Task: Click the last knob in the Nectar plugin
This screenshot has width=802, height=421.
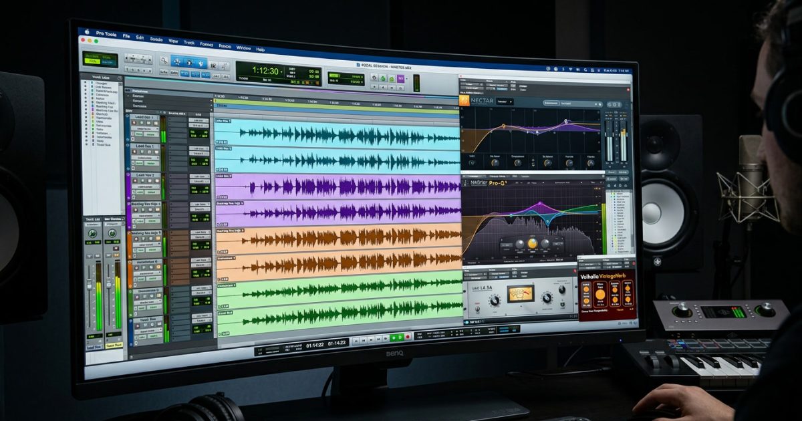Action: click(x=590, y=162)
